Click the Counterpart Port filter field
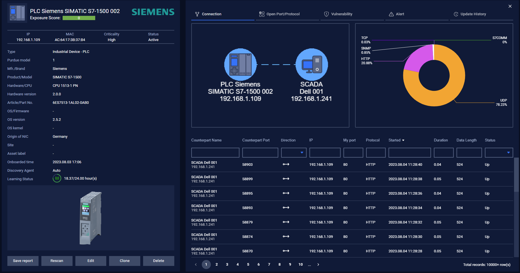 (x=260, y=152)
